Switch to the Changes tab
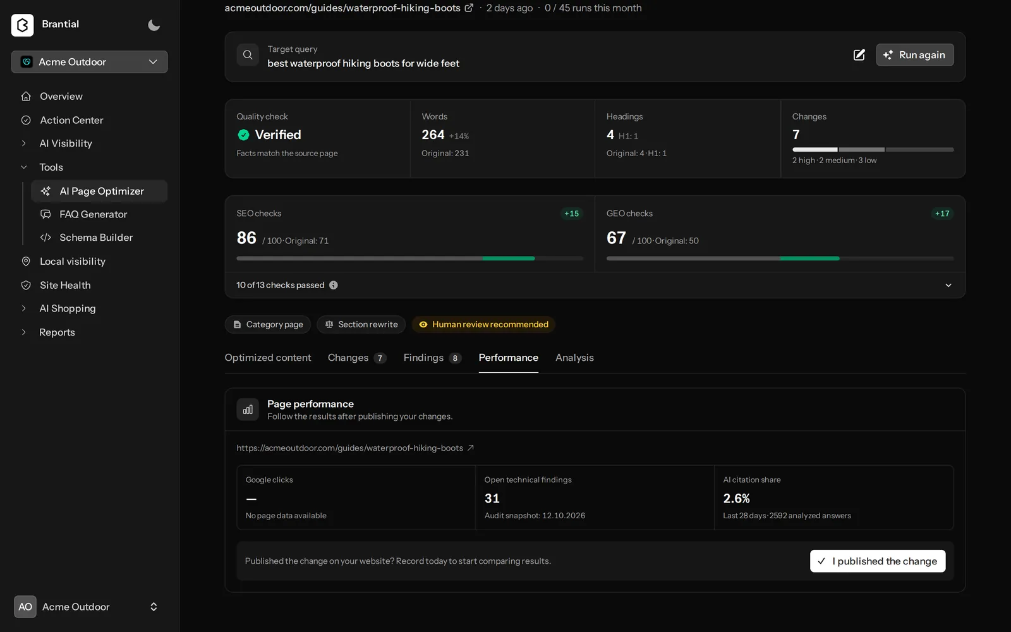 (x=356, y=358)
